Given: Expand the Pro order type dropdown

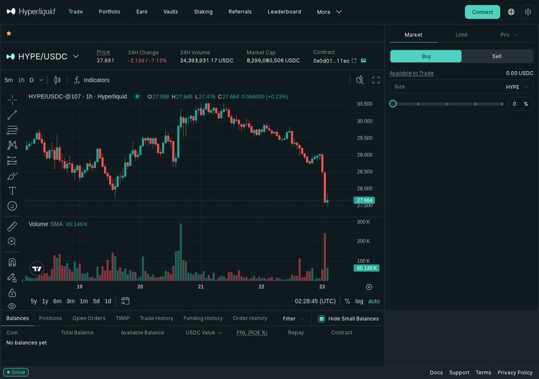Looking at the screenshot, I should [509, 35].
